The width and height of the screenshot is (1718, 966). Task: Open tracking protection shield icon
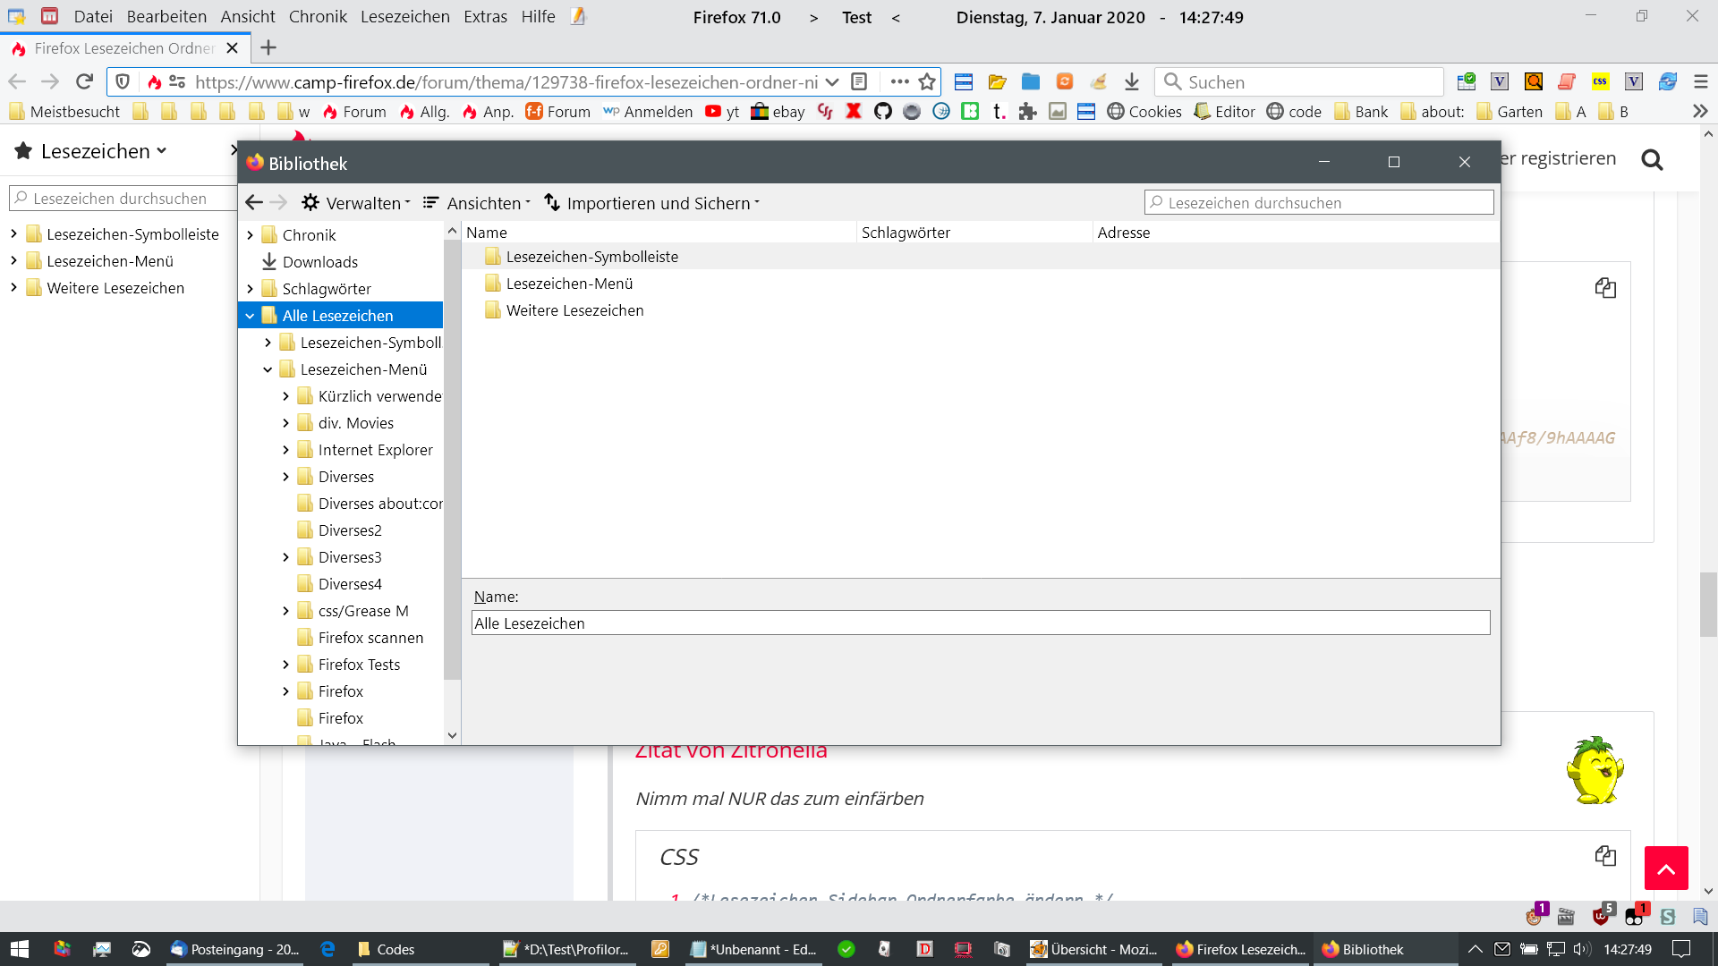[123, 81]
